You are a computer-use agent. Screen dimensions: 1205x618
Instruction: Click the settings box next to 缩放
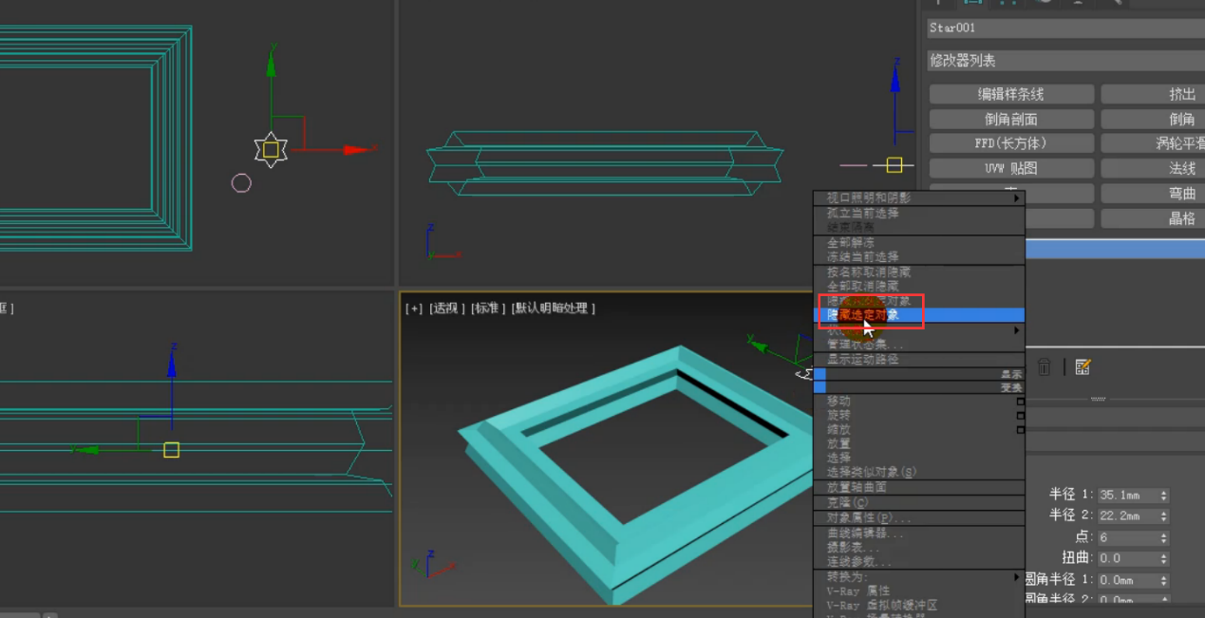[1021, 430]
